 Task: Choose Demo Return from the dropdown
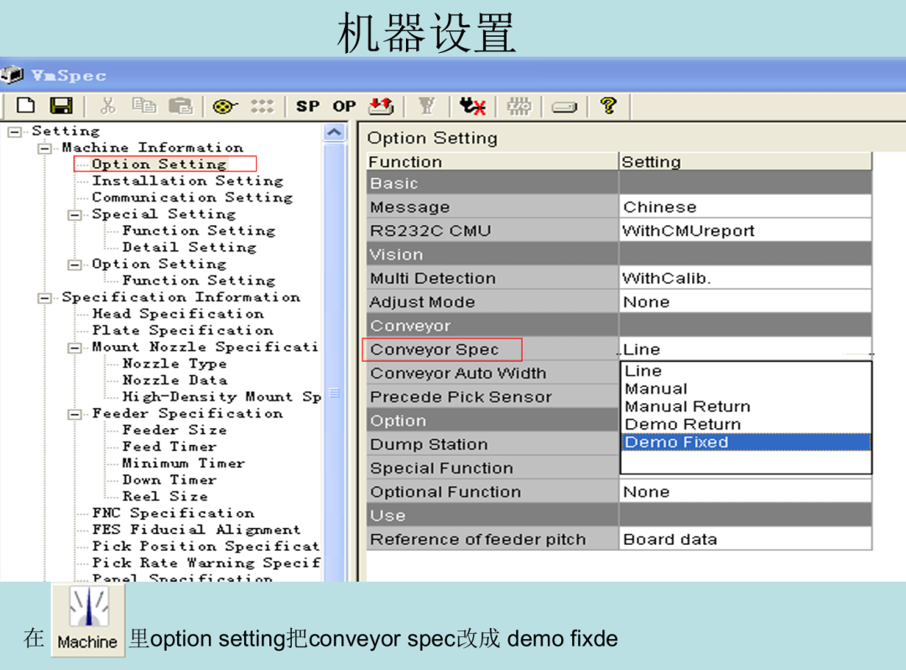746,424
